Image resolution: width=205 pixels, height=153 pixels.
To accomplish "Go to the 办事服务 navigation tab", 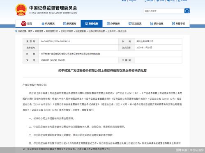I will click(x=113, y=23).
